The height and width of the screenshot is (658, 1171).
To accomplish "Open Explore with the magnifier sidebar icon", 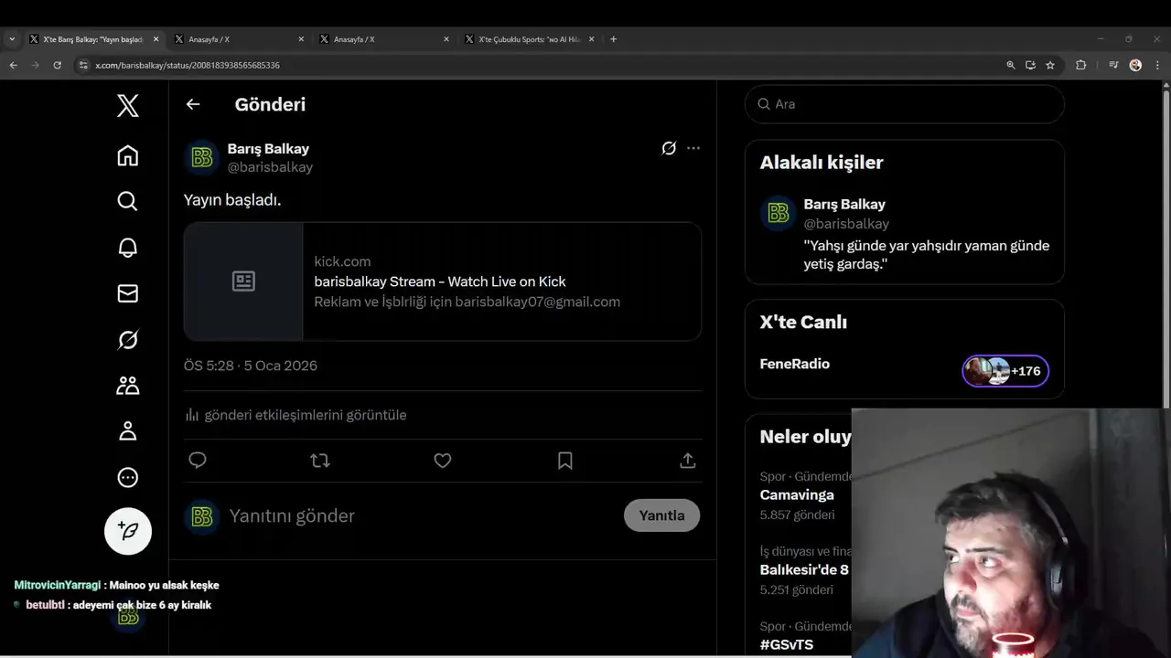I will coord(128,201).
